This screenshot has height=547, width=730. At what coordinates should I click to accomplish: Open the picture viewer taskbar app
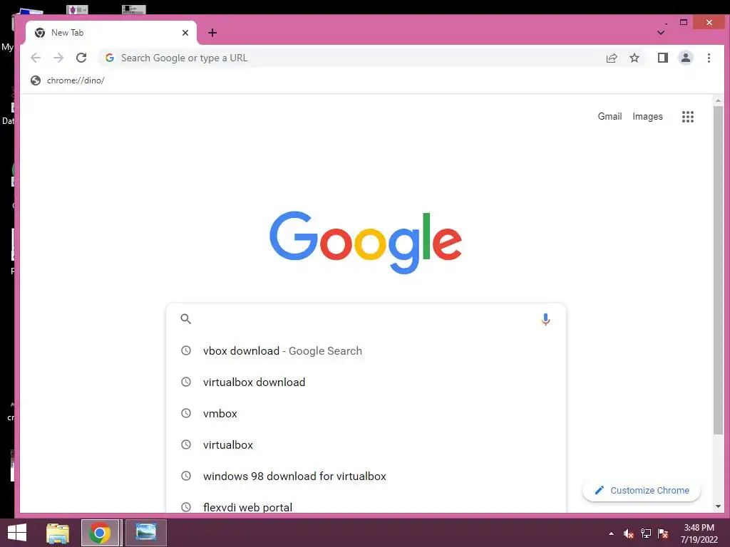(x=145, y=533)
